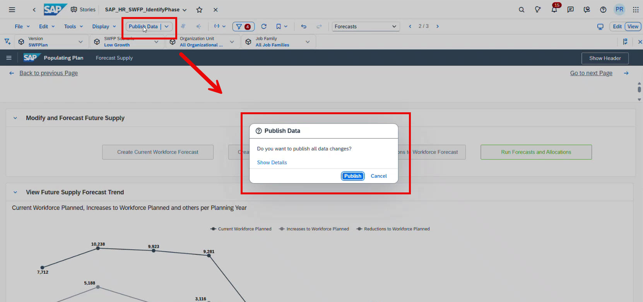Open the File menu
This screenshot has height=302, width=643.
point(22,26)
